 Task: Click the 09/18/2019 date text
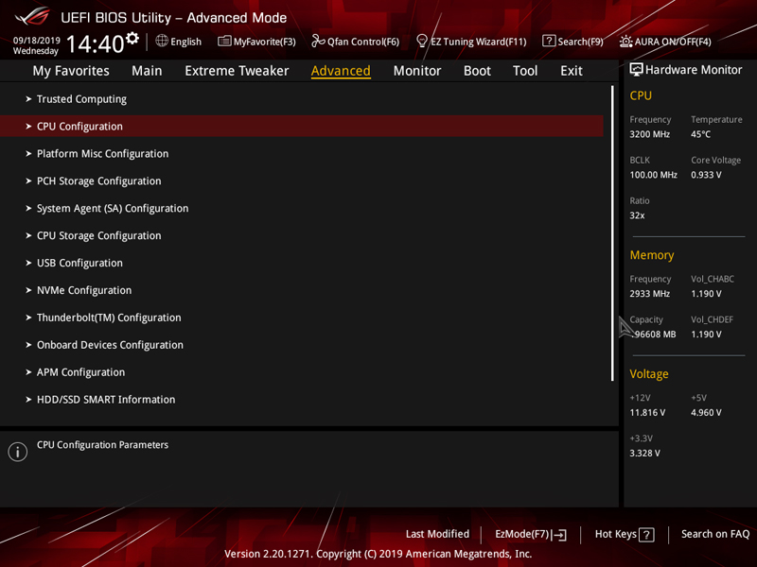[x=37, y=41]
